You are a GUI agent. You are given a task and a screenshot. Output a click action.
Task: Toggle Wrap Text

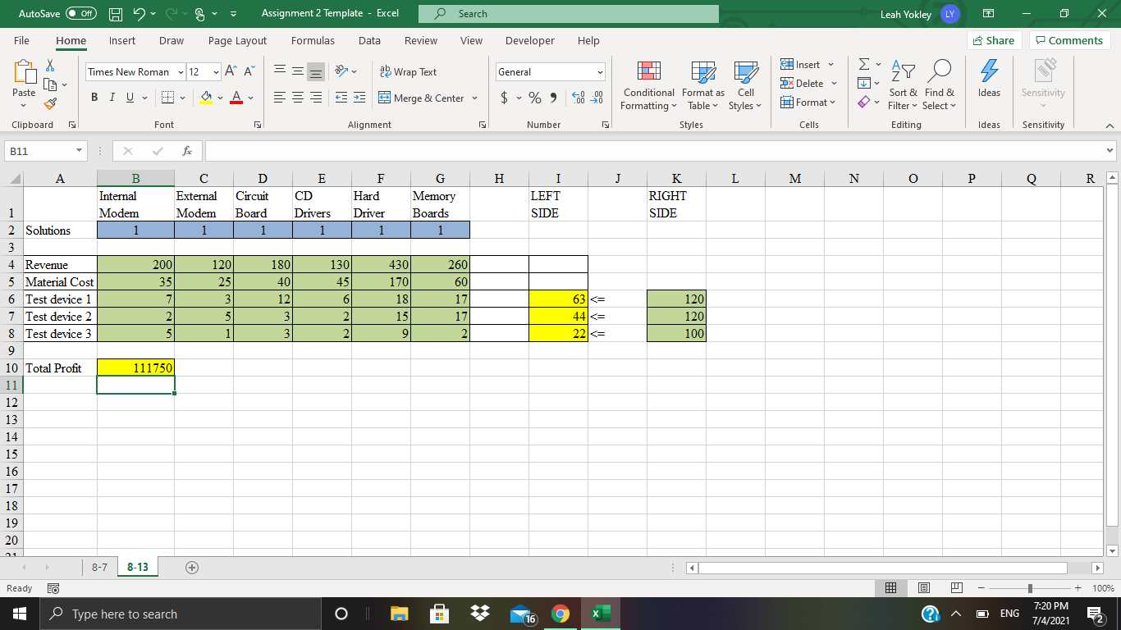click(409, 72)
